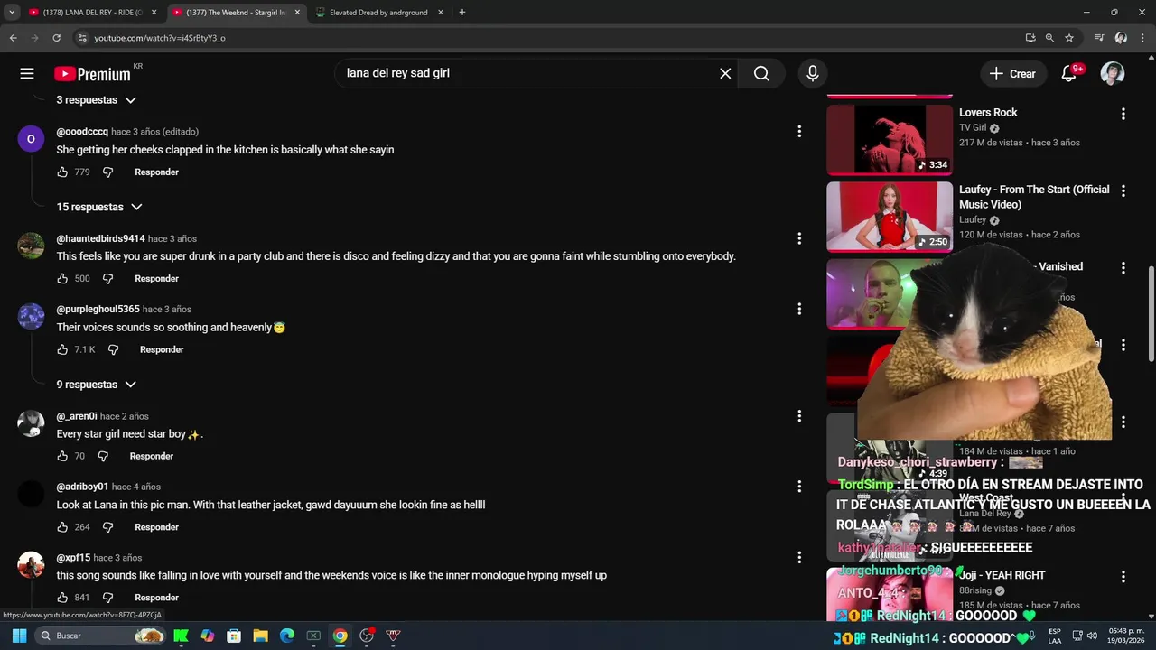
Task: Open options for Laufey From The Start video
Action: click(1123, 191)
